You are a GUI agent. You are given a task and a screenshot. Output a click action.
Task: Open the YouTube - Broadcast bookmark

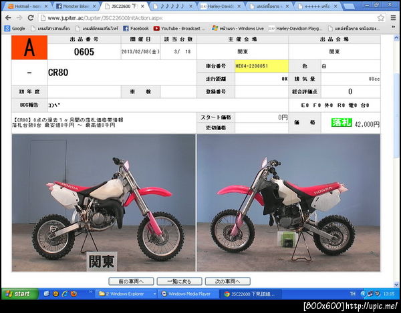point(179,28)
